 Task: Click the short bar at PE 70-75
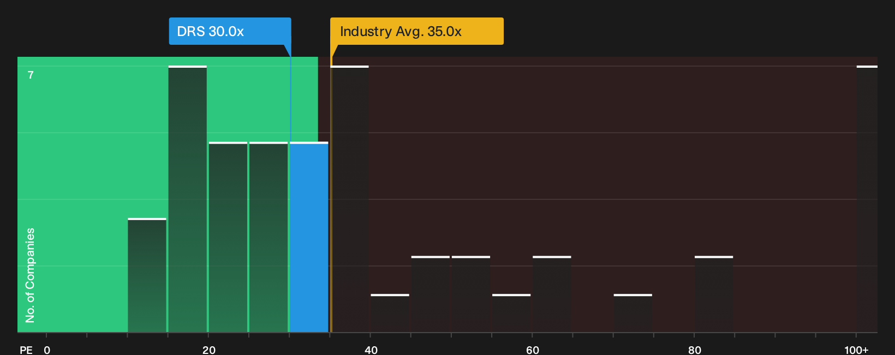click(633, 313)
